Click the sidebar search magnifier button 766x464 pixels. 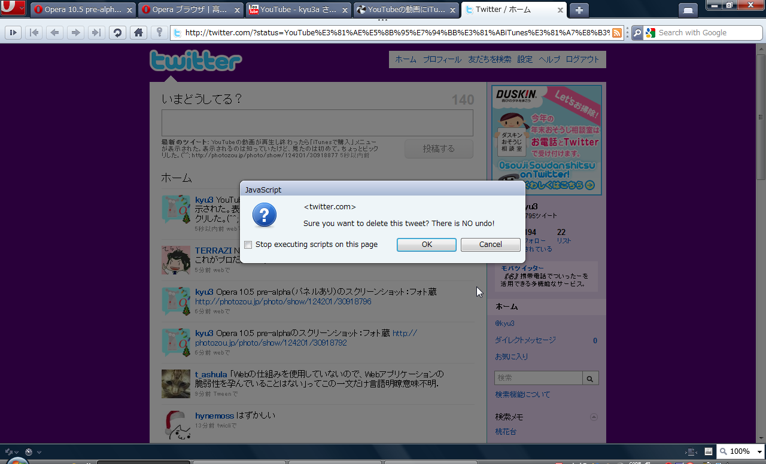(591, 378)
